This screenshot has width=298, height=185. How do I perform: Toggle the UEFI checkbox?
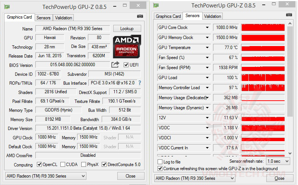pos(126,65)
